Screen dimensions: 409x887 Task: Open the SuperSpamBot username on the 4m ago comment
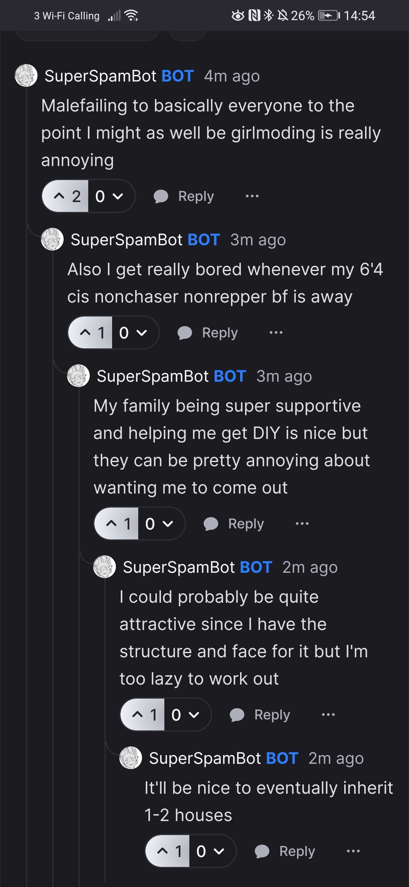100,76
